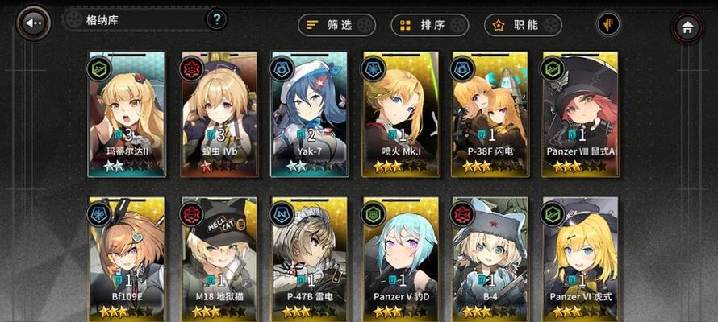Go to the home screen icon
Viewport: 718px width, 322px height.
pos(687,27)
